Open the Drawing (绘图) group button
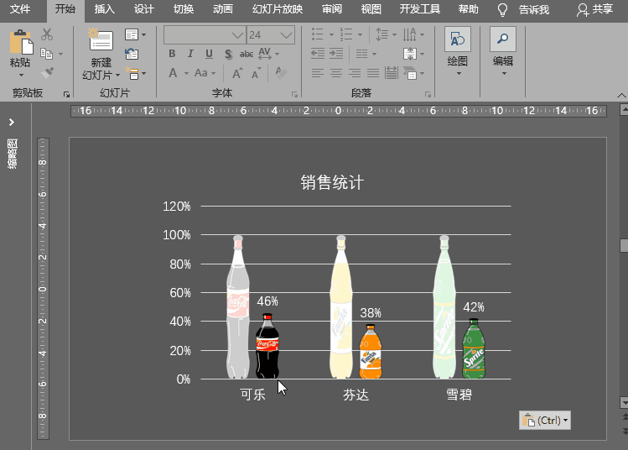Screen dimensions: 628x450 [x=458, y=52]
